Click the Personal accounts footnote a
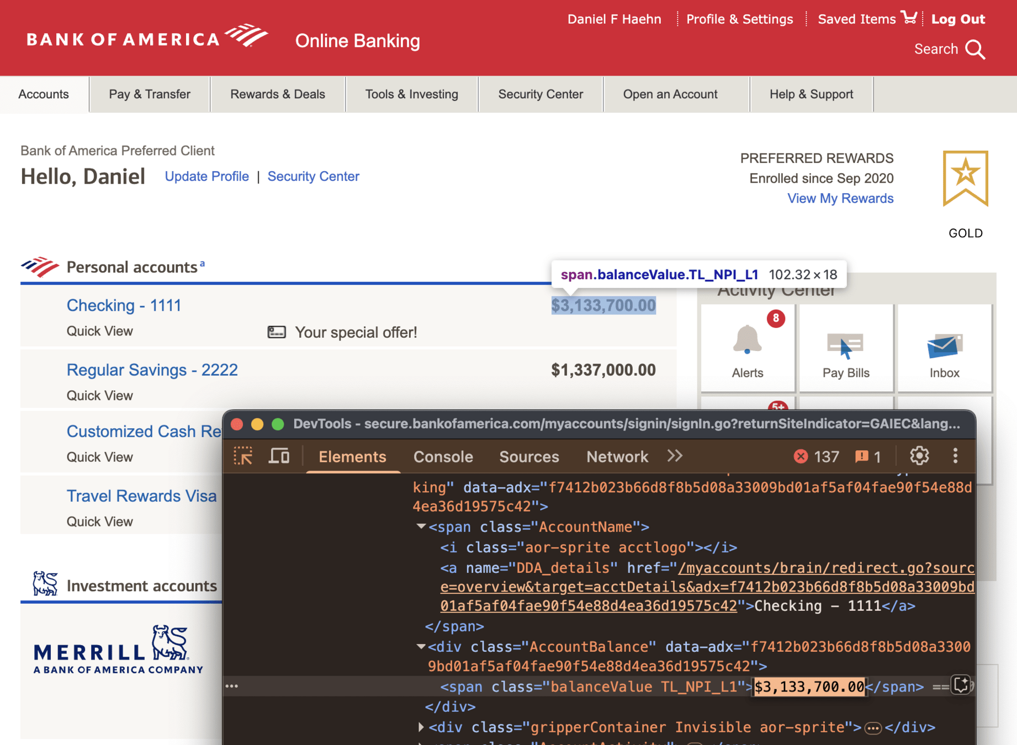This screenshot has height=745, width=1017. tap(203, 264)
